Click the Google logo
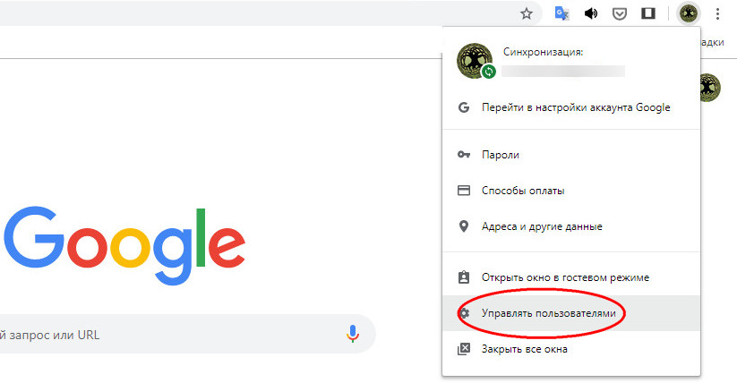Image resolution: width=737 pixels, height=383 pixels. point(124,241)
